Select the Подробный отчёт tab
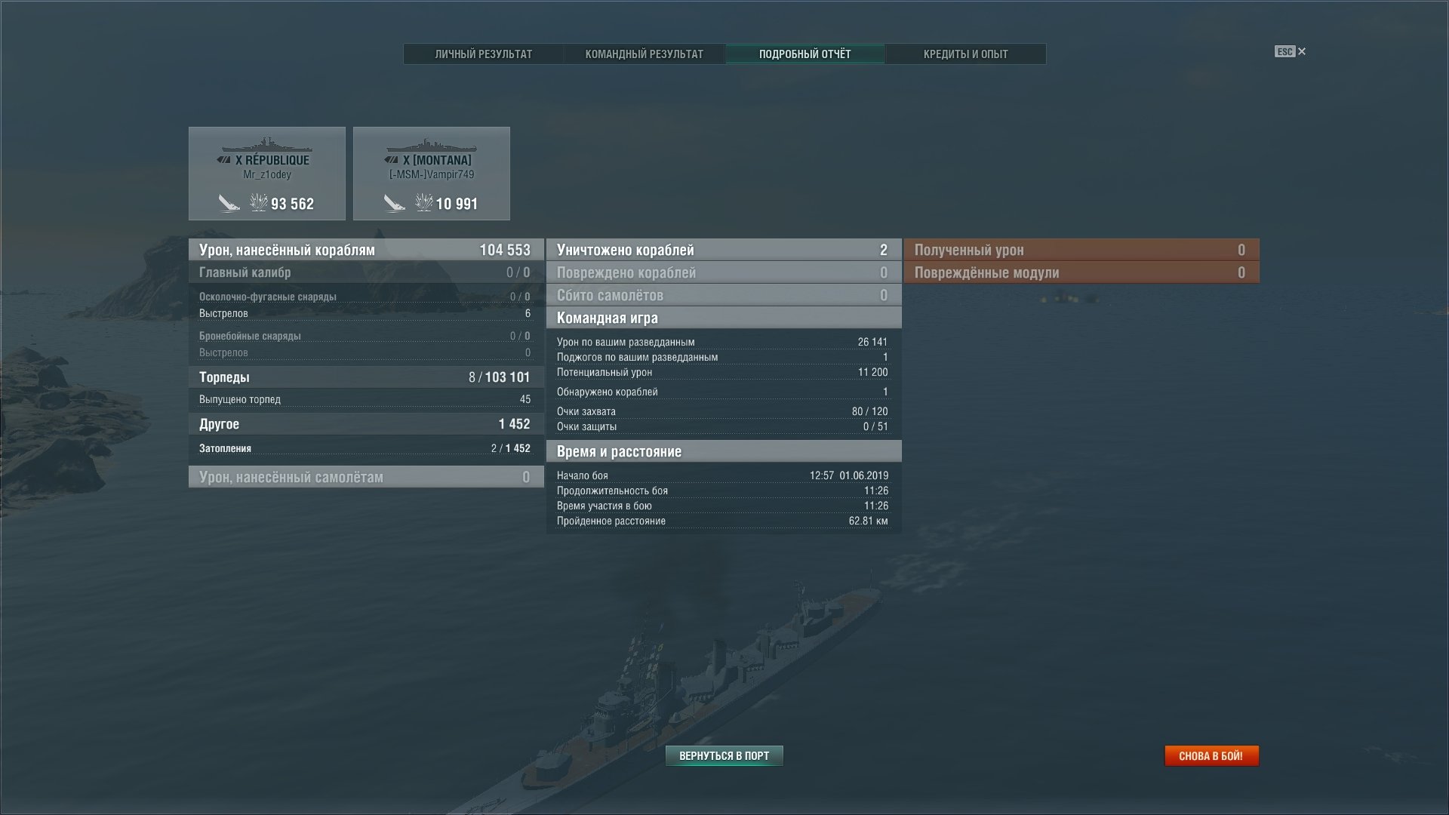Image resolution: width=1449 pixels, height=815 pixels. tap(805, 54)
